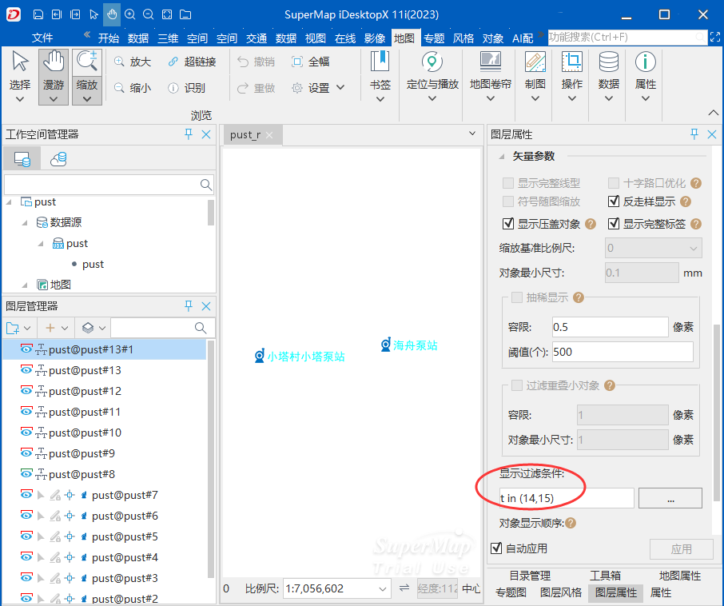Viewport: 724px width, 606px height.
Task: Open the 书签 bookmark tool
Action: tap(380, 76)
